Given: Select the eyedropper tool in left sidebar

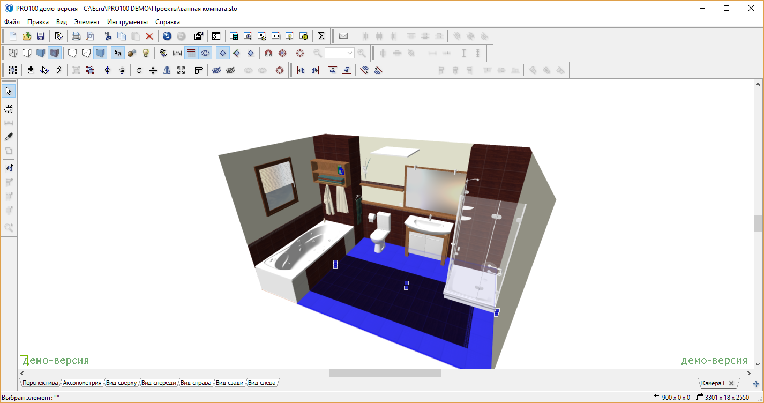Looking at the screenshot, I should coord(9,137).
